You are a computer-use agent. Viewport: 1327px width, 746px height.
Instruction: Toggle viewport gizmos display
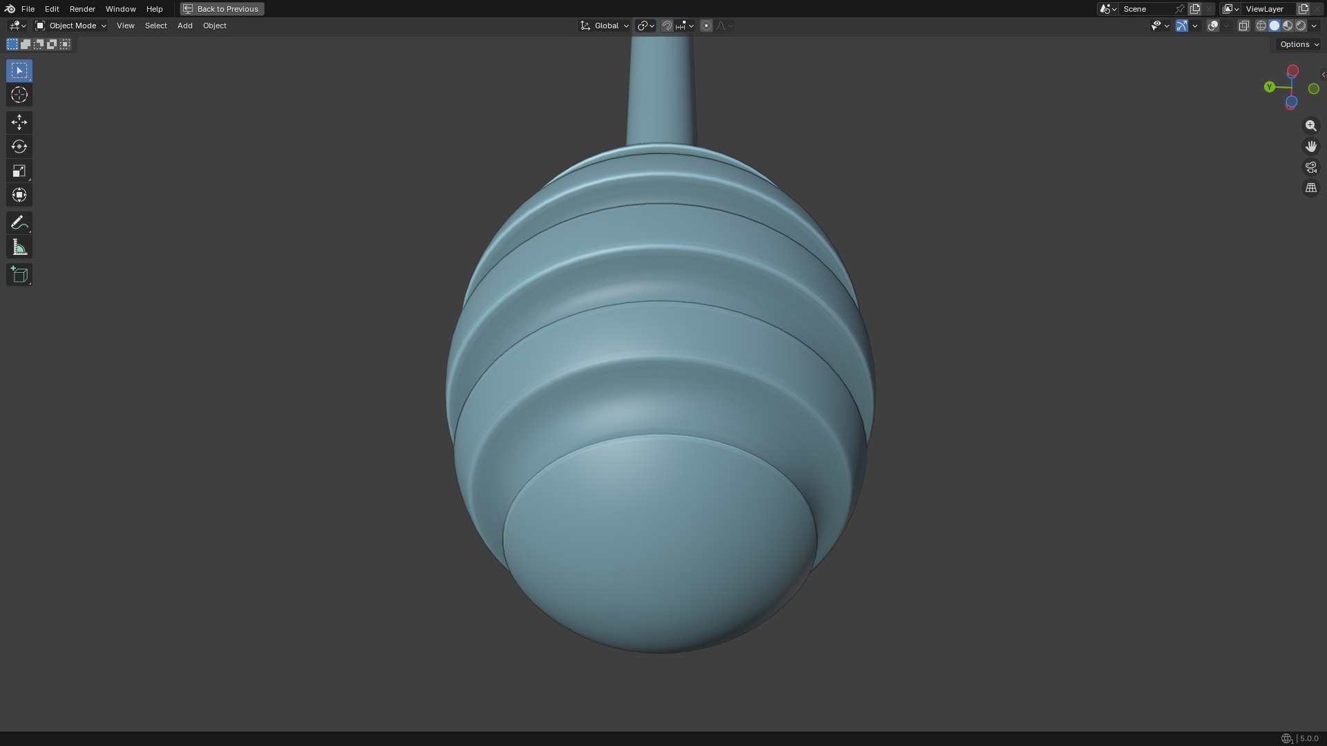tap(1182, 26)
